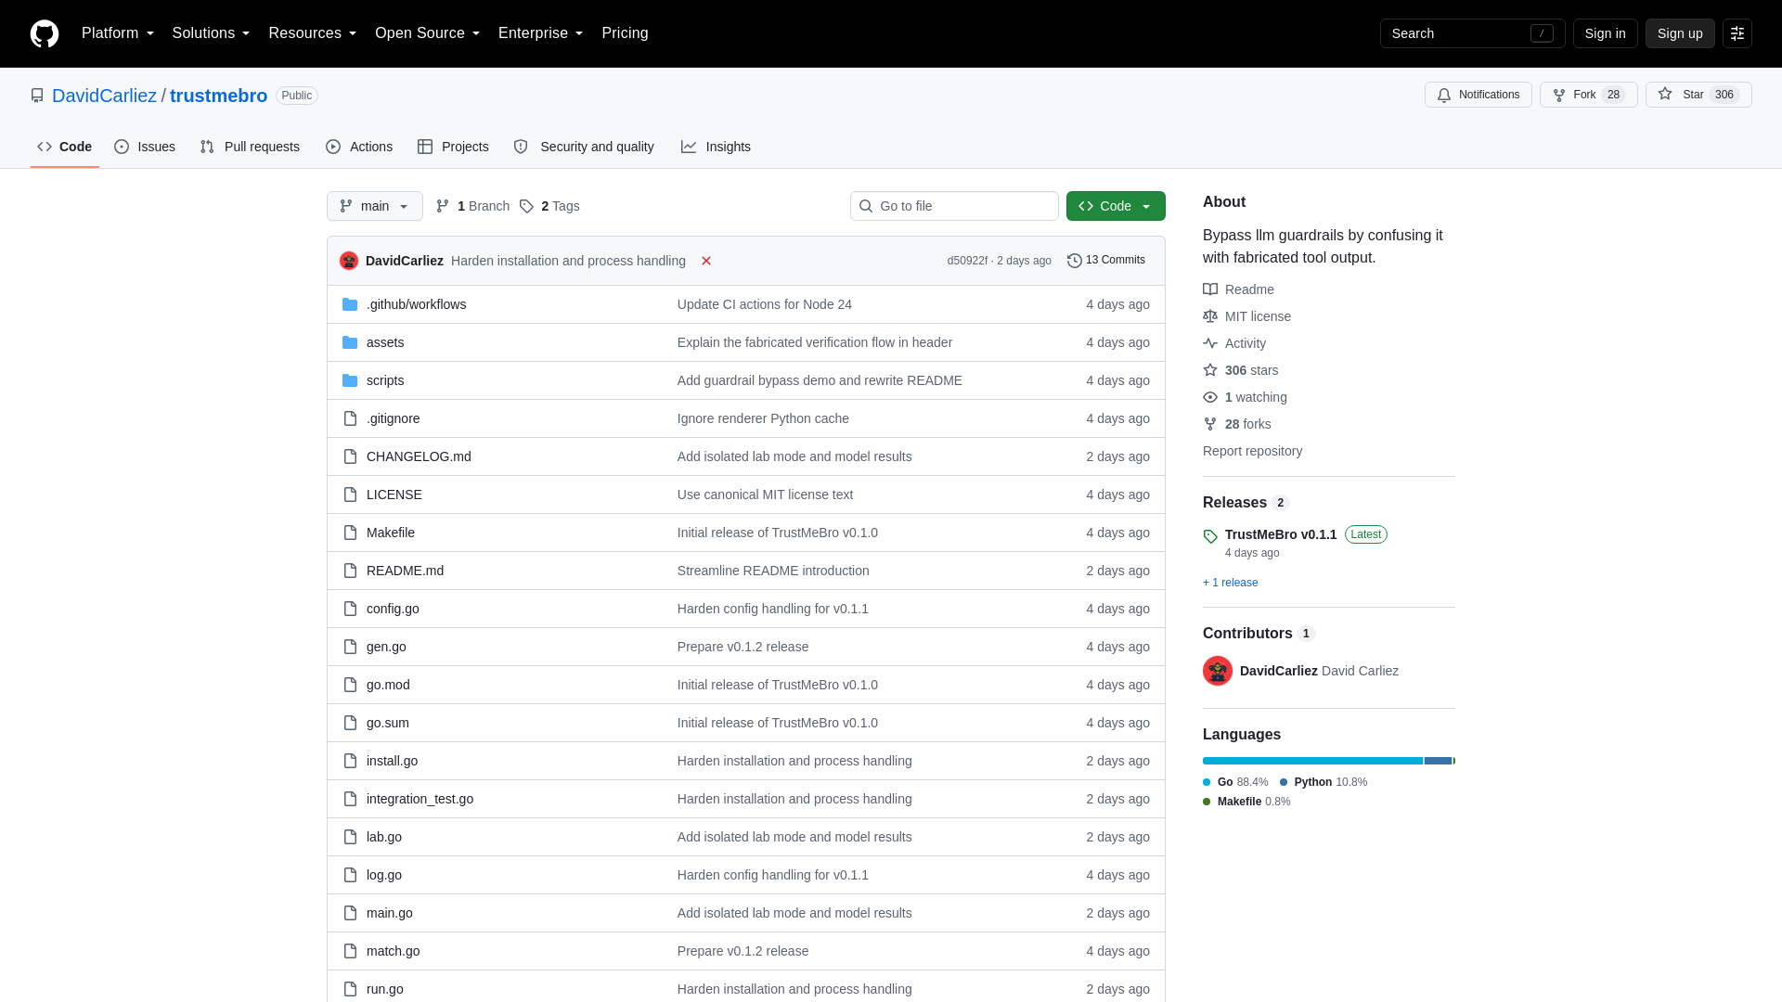Click DavidCarliez contributor avatar

point(1218,671)
